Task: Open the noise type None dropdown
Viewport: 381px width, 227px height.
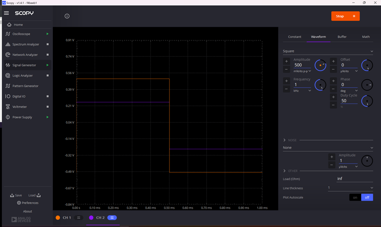Action: [x=328, y=148]
